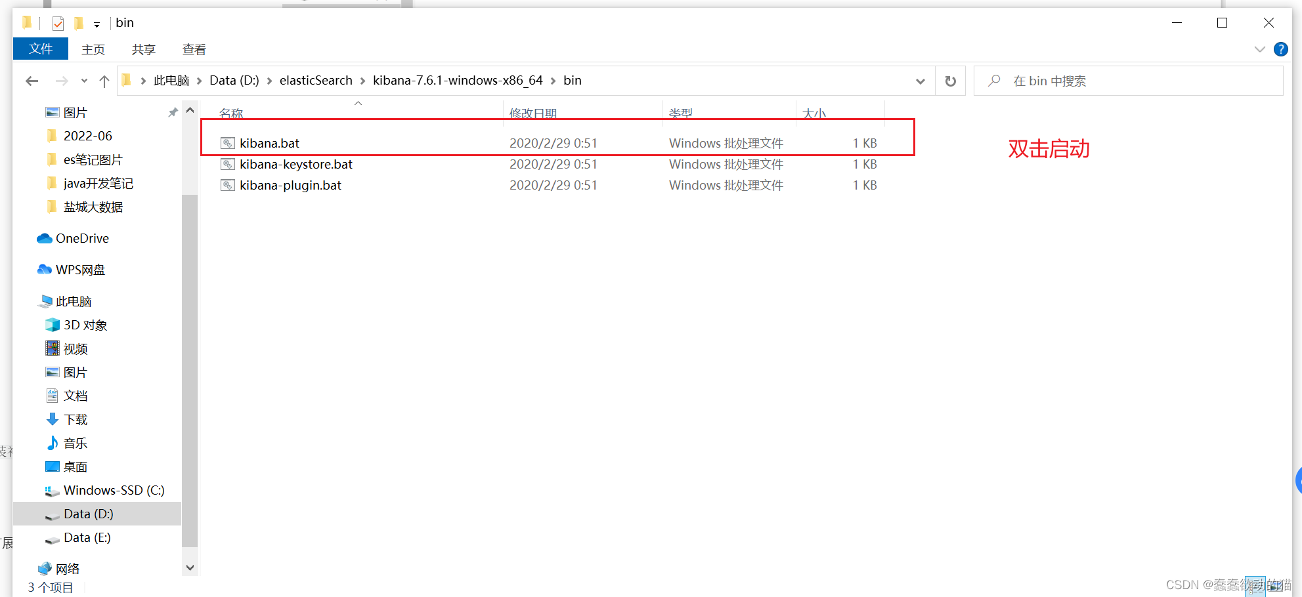This screenshot has width=1302, height=597.
Task: Select the kibana-plugin.bat file icon
Action: tap(228, 185)
